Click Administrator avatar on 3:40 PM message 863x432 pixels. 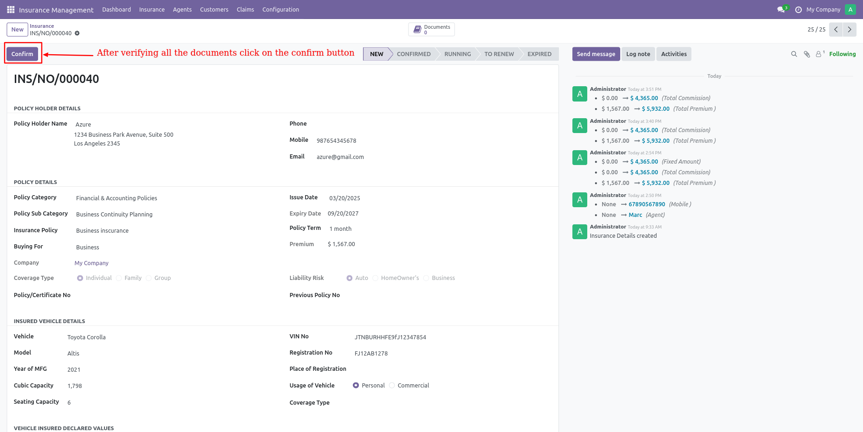click(580, 126)
